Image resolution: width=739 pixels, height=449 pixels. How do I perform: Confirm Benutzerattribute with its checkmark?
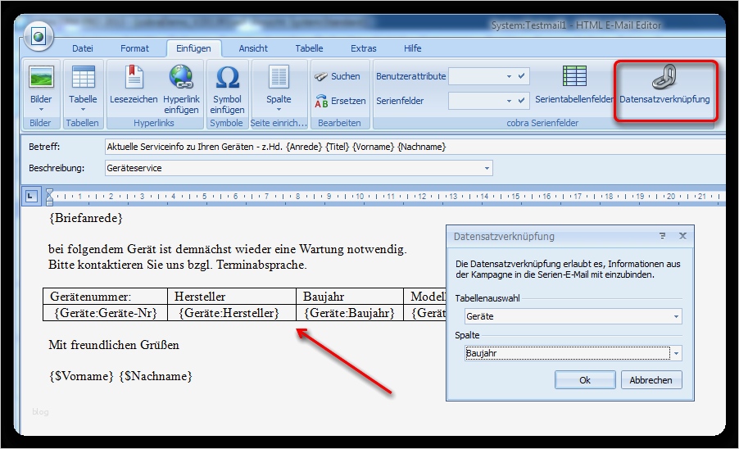pyautogui.click(x=521, y=76)
